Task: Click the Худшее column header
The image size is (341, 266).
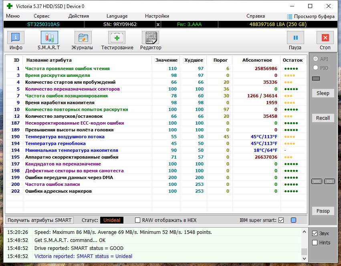Action: point(194,60)
